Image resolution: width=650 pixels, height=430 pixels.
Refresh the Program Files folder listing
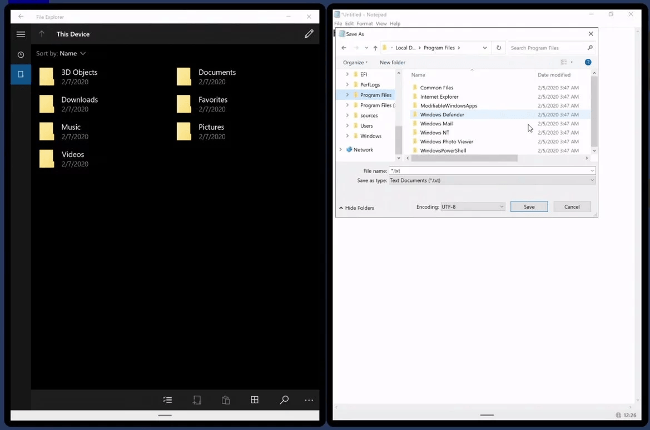[499, 48]
